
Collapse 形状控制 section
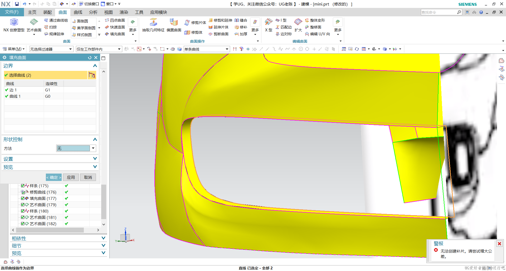[95, 139]
